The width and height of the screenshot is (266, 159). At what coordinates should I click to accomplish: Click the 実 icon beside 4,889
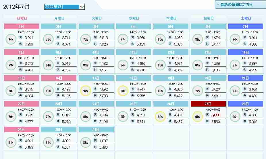58,141
